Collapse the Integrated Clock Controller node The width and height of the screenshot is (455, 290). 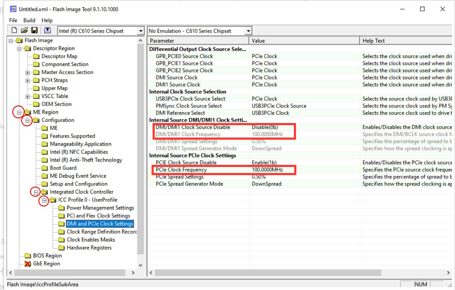[x=36, y=192]
